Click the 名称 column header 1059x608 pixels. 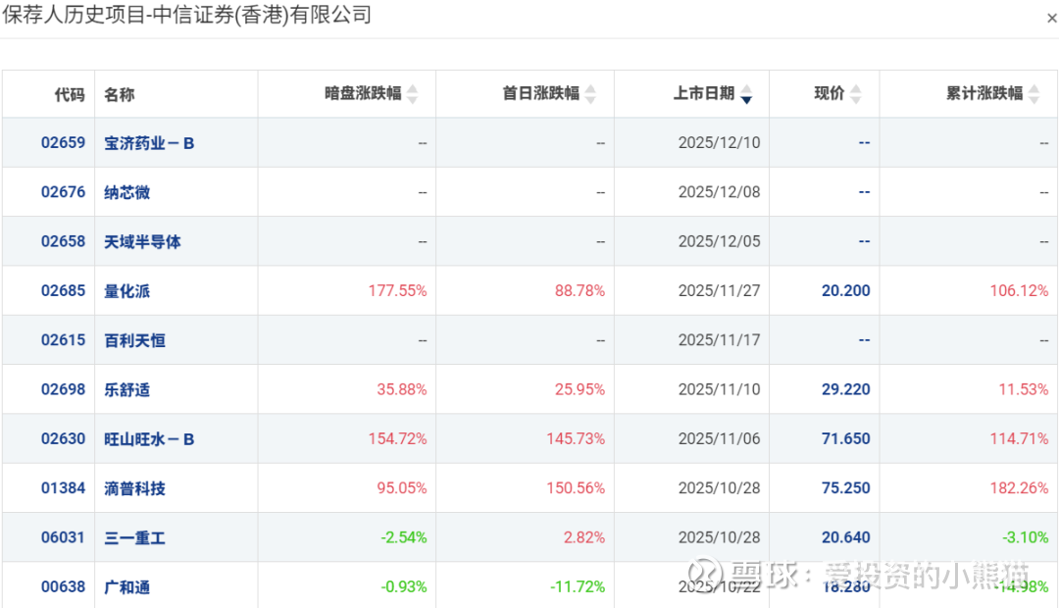point(120,94)
